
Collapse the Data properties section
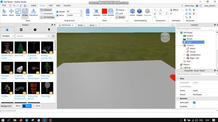178,79
